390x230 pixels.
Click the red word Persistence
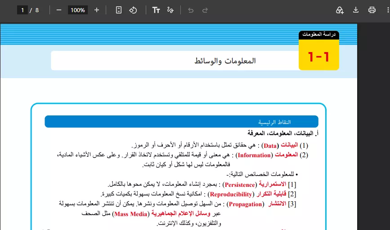[x=240, y=185]
